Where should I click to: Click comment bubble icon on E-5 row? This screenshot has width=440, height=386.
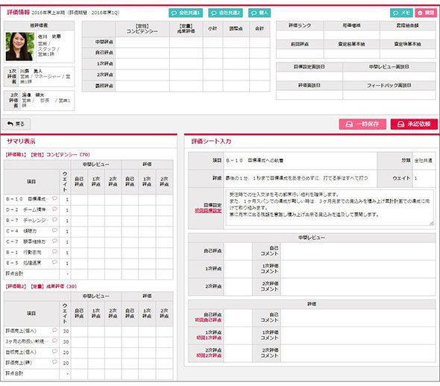[54, 262]
